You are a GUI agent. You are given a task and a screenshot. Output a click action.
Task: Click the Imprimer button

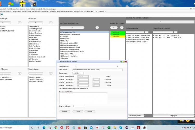click(x=65, y=111)
